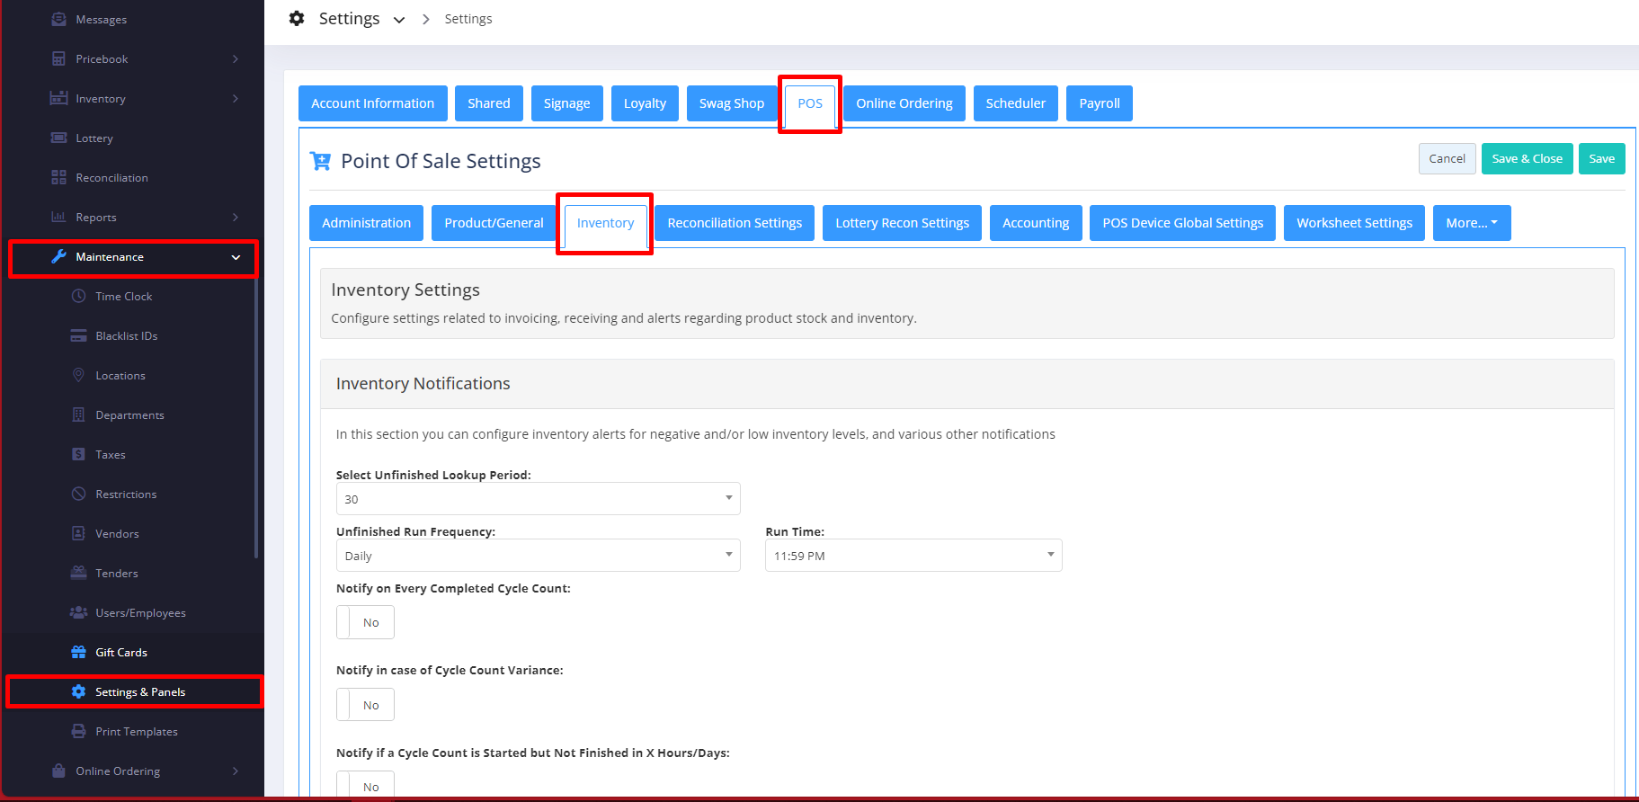
Task: Open the Run Time dropdown
Action: coord(913,556)
